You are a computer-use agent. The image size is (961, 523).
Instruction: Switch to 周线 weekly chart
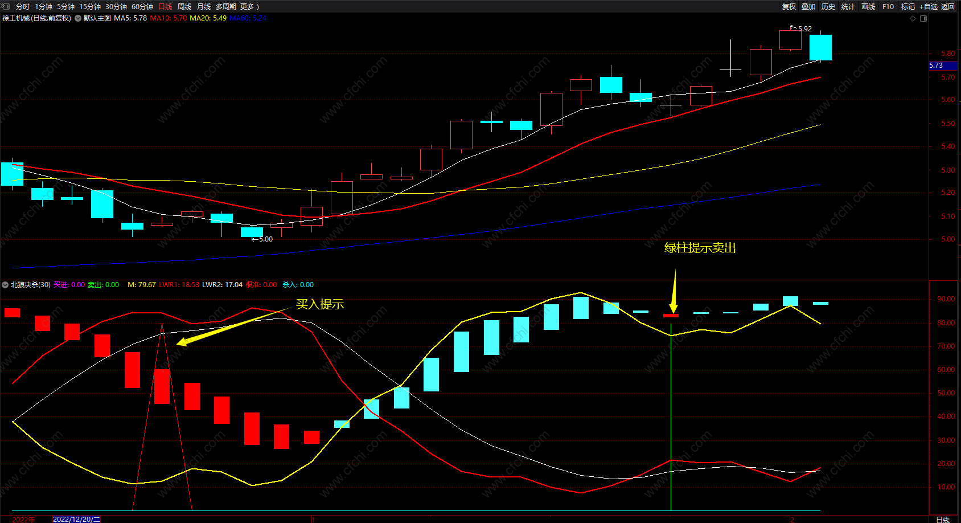[x=184, y=7]
